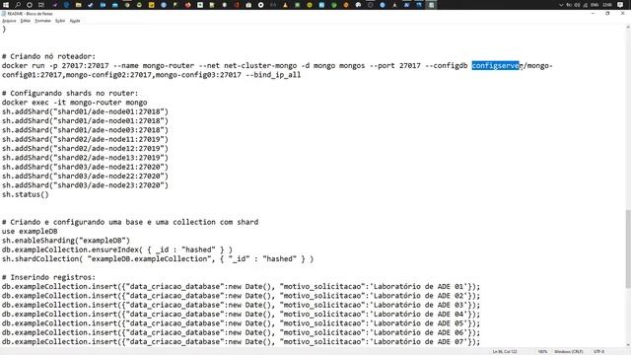Open the Windows Start menu
631x355 pixels.
(6, 5)
